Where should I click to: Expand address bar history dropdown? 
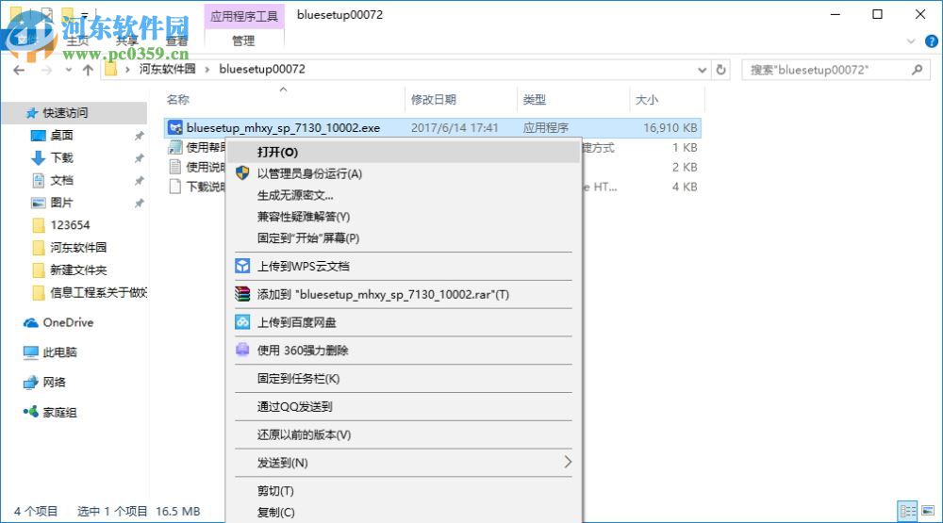click(x=702, y=70)
